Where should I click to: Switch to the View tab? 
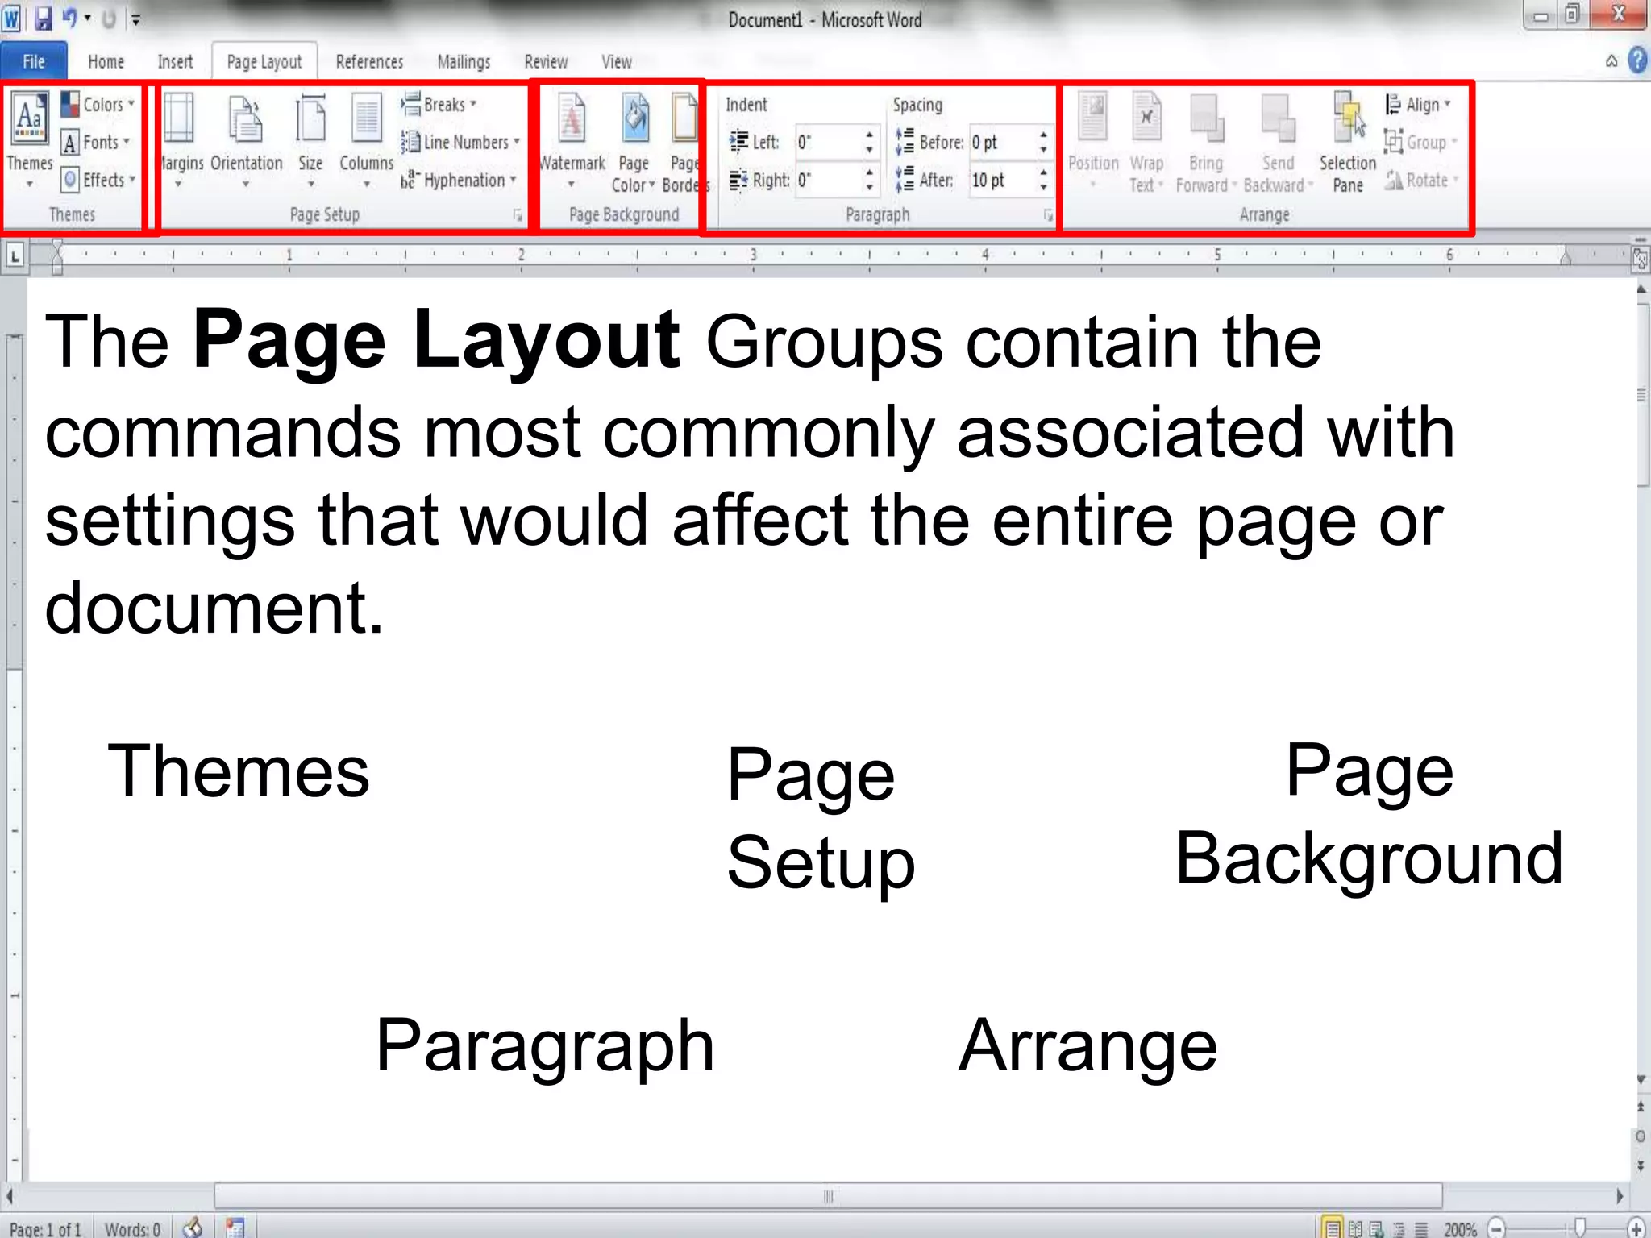(617, 62)
